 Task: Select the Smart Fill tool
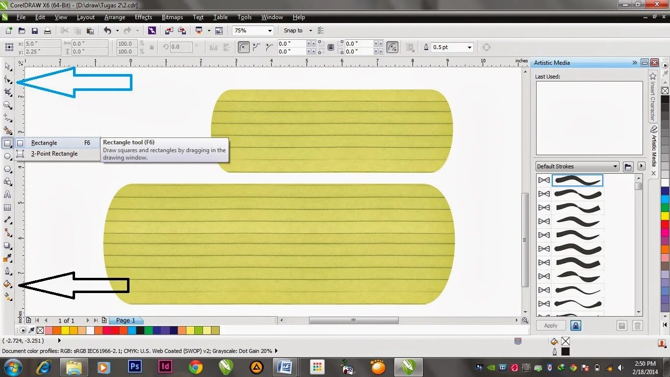tap(7, 131)
